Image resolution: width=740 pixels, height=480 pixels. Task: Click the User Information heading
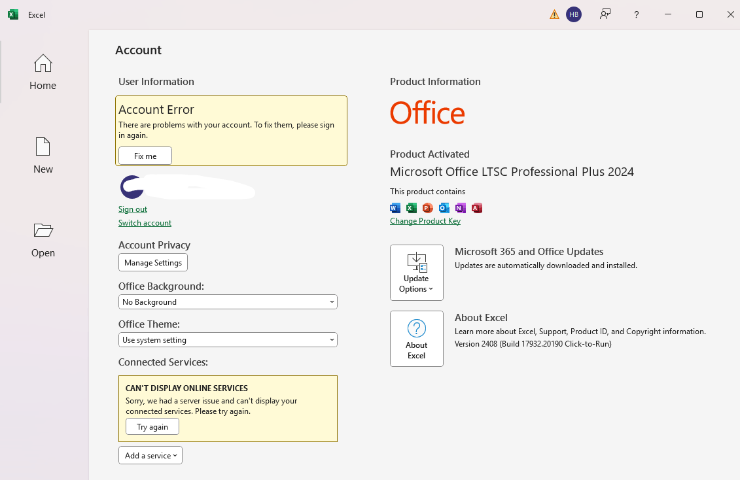[x=156, y=82]
